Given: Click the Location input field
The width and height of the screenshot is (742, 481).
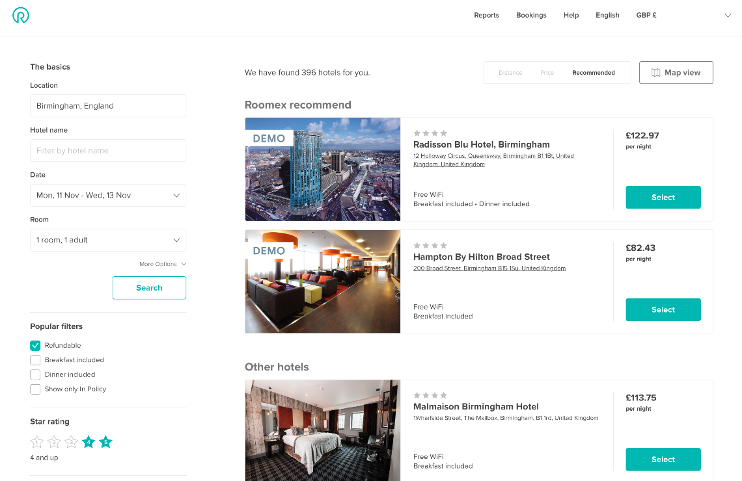Looking at the screenshot, I should click(108, 106).
